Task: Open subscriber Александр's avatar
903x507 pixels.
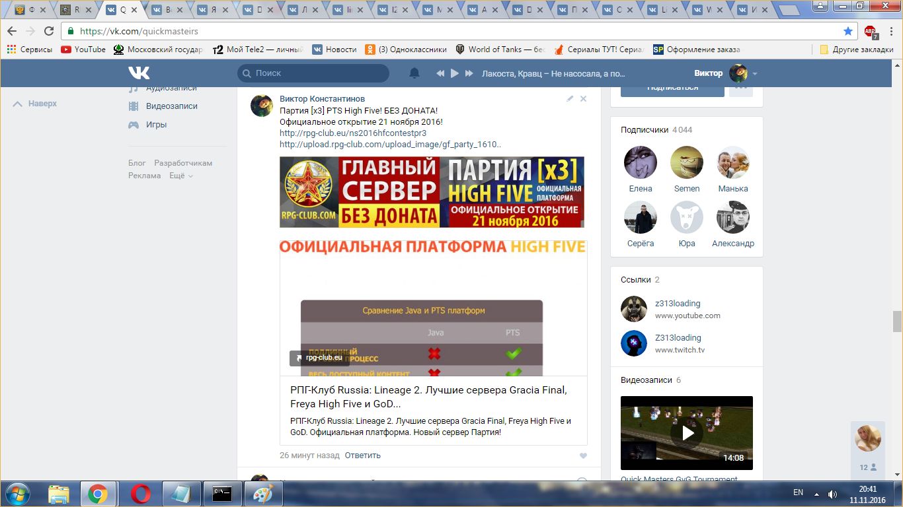Action: [733, 217]
